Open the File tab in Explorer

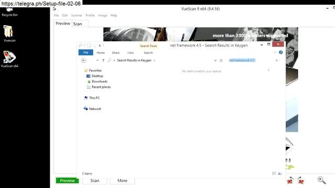[86, 52]
